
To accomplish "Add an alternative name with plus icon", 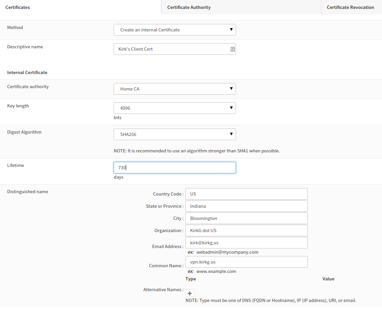I will click(x=190, y=293).
